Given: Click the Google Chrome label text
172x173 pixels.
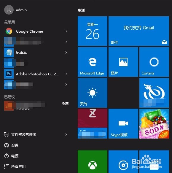Looking at the screenshot, I should pyautogui.click(x=29, y=31).
